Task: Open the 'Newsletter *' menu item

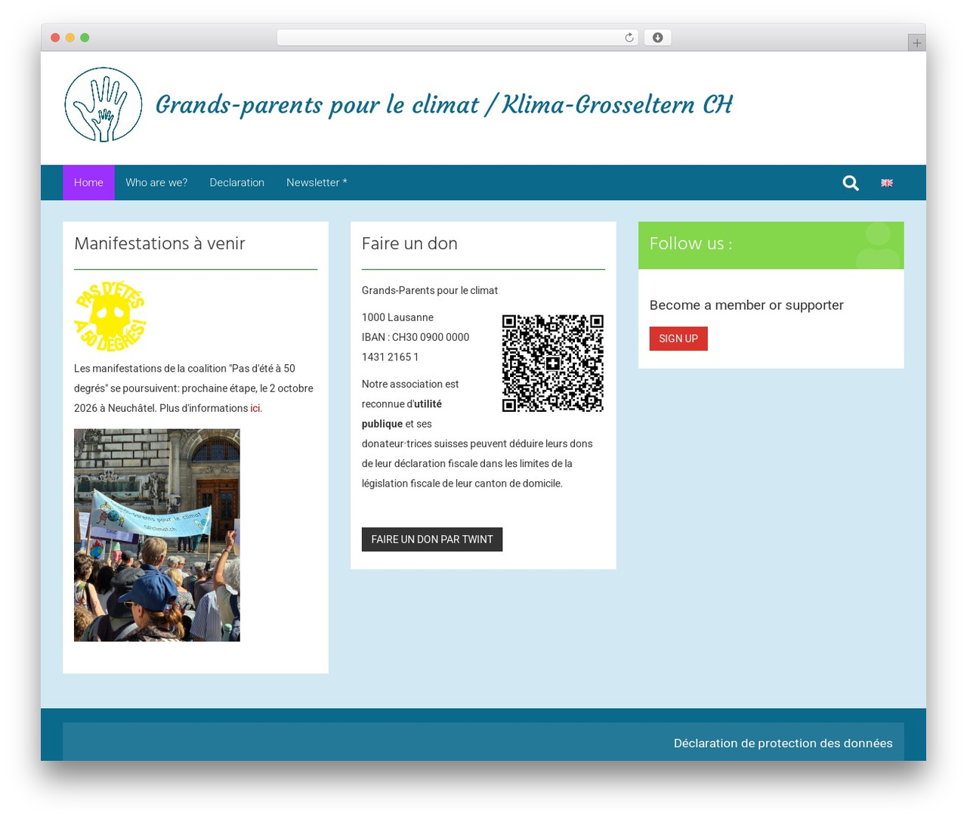Action: (317, 183)
